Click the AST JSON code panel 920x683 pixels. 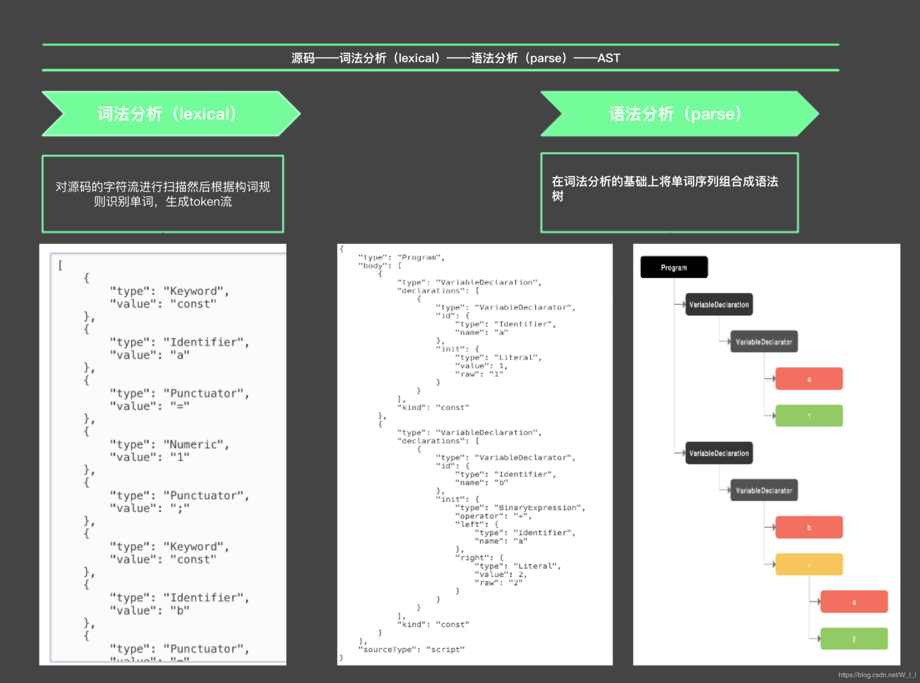tap(475, 454)
